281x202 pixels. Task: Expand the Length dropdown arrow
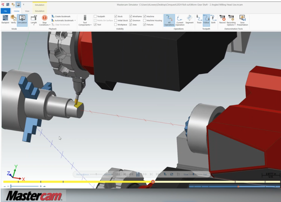point(34,25)
